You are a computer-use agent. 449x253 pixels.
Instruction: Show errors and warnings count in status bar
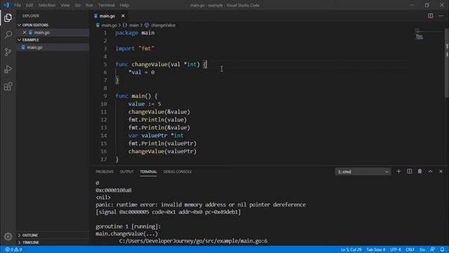(x=13, y=249)
